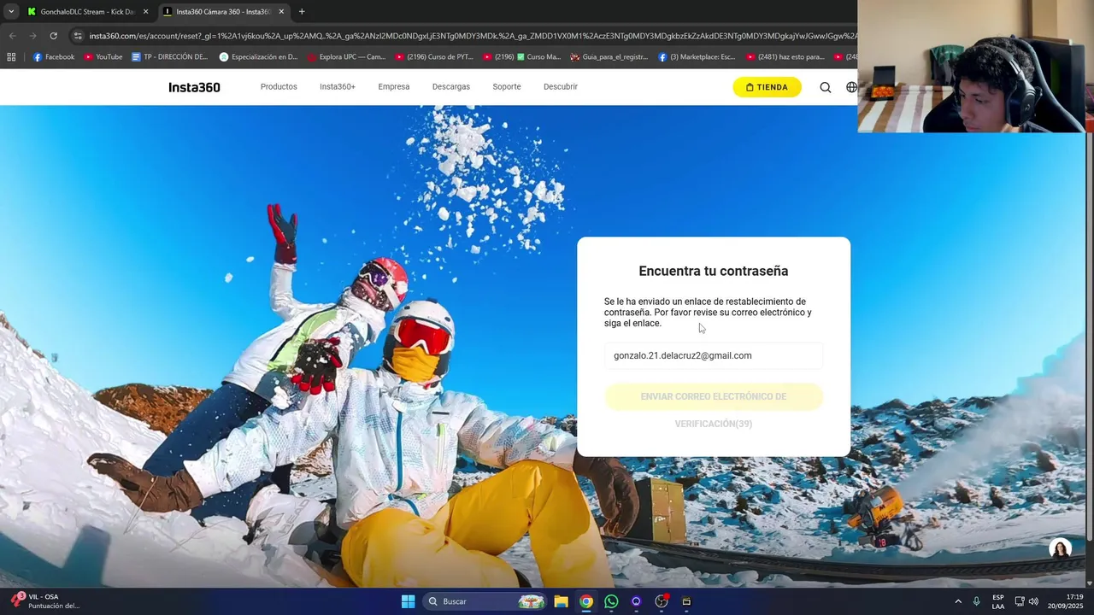Screen dimensions: 1094x615
Task: Go back in browser history
Action: pyautogui.click(x=12, y=36)
